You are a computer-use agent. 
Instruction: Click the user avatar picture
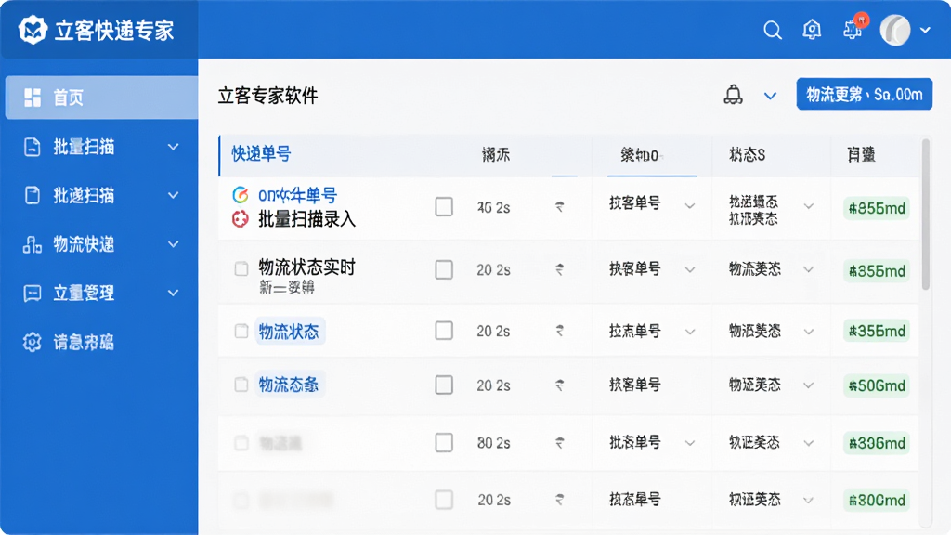(x=895, y=30)
